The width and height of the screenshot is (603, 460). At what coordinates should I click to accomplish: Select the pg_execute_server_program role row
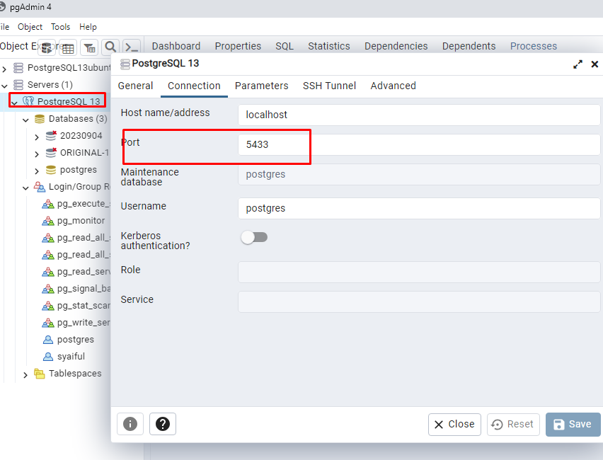click(76, 204)
